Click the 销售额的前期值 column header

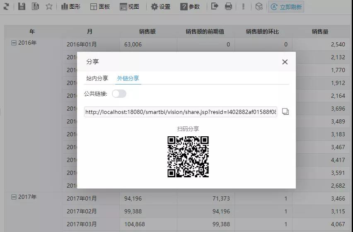point(205,31)
